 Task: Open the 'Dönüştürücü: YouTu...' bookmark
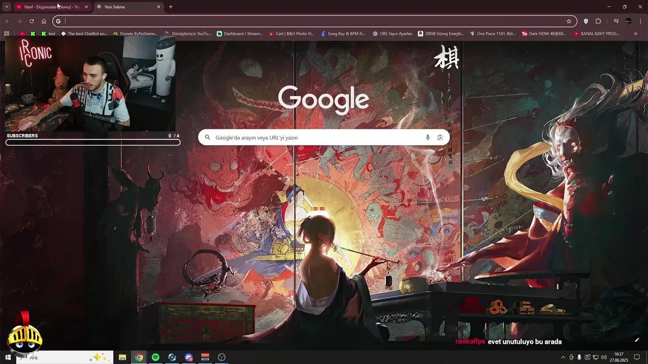point(188,34)
